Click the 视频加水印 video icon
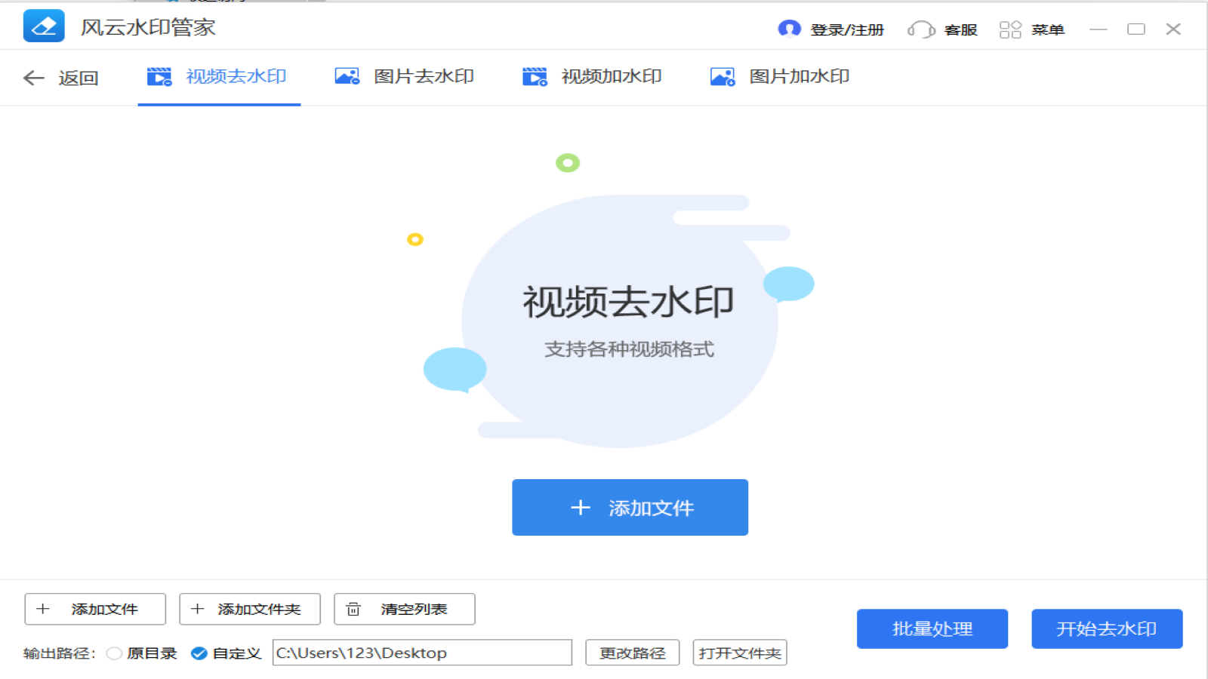Image resolution: width=1208 pixels, height=679 pixels. click(x=535, y=75)
